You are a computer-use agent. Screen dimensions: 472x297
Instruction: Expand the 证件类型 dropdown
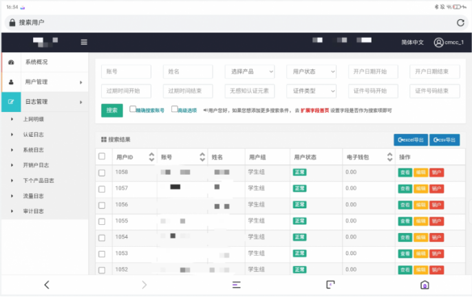click(x=311, y=91)
